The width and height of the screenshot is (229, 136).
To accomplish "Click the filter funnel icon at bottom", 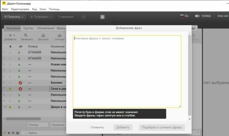I will (4, 133).
